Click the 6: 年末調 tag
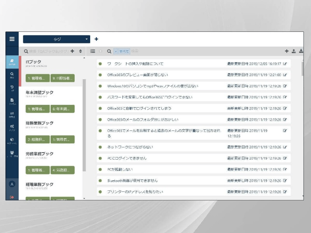This screenshot has height=233, width=311. click(x=63, y=109)
